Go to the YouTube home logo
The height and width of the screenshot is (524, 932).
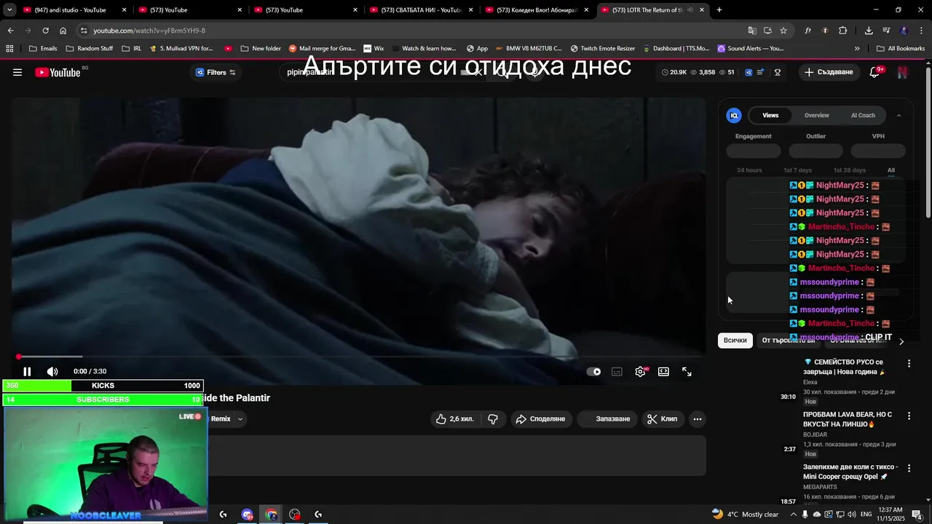point(58,72)
